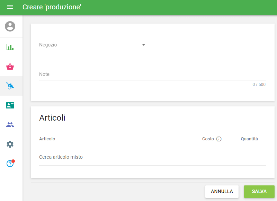This screenshot has width=277, height=201.
Task: Open the statistics bar chart icon
Action: click(x=10, y=47)
